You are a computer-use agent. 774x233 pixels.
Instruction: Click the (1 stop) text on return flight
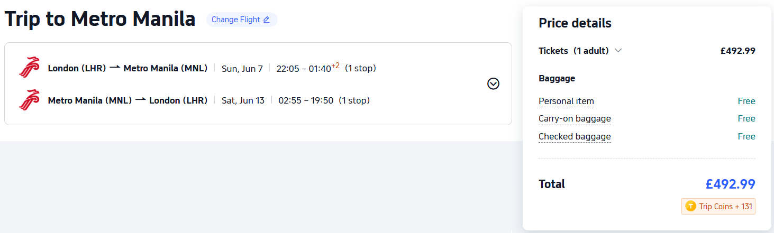coord(354,100)
